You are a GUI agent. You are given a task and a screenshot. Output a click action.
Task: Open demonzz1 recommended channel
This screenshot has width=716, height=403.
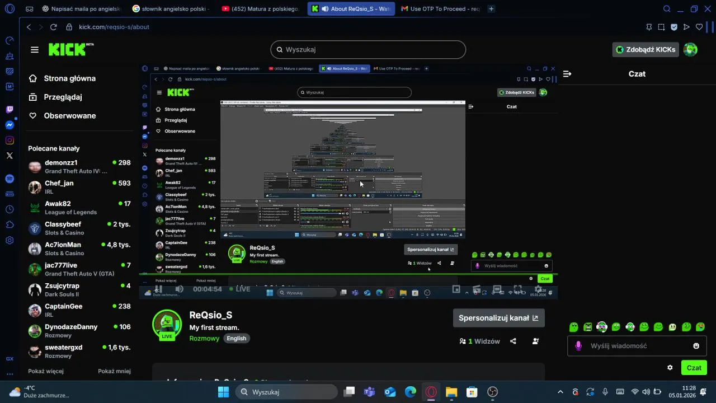[x=79, y=167]
